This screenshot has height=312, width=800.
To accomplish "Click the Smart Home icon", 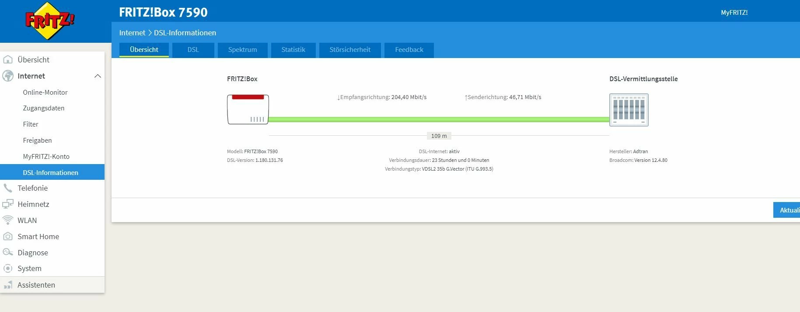I will 8,236.
